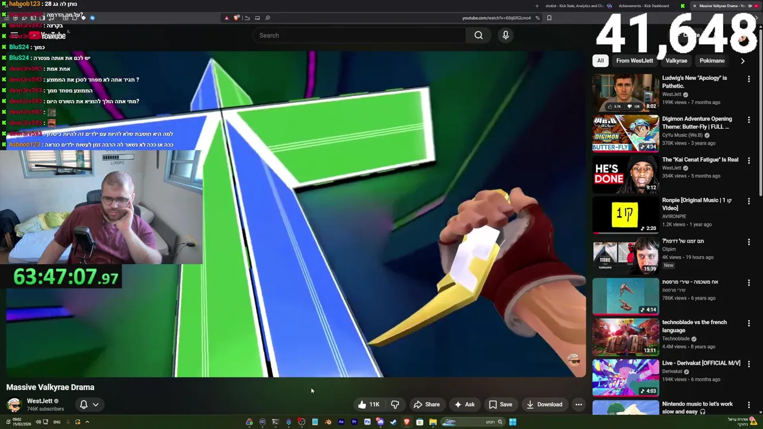
Task: Open the Ask AI button
Action: [464, 405]
